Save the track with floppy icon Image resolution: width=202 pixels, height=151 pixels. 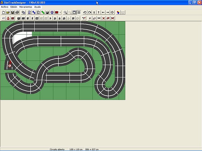13,12
